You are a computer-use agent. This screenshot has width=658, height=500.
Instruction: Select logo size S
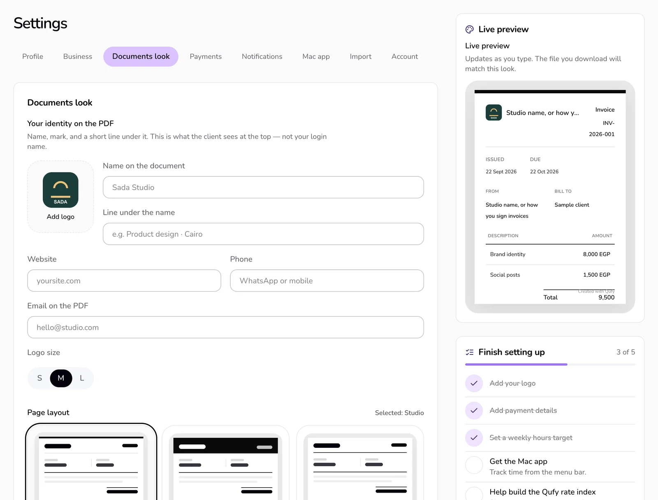(39, 378)
